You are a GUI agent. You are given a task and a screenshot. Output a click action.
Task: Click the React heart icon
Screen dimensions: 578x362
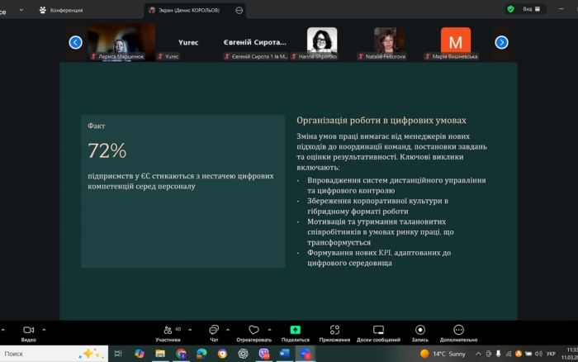(253, 330)
